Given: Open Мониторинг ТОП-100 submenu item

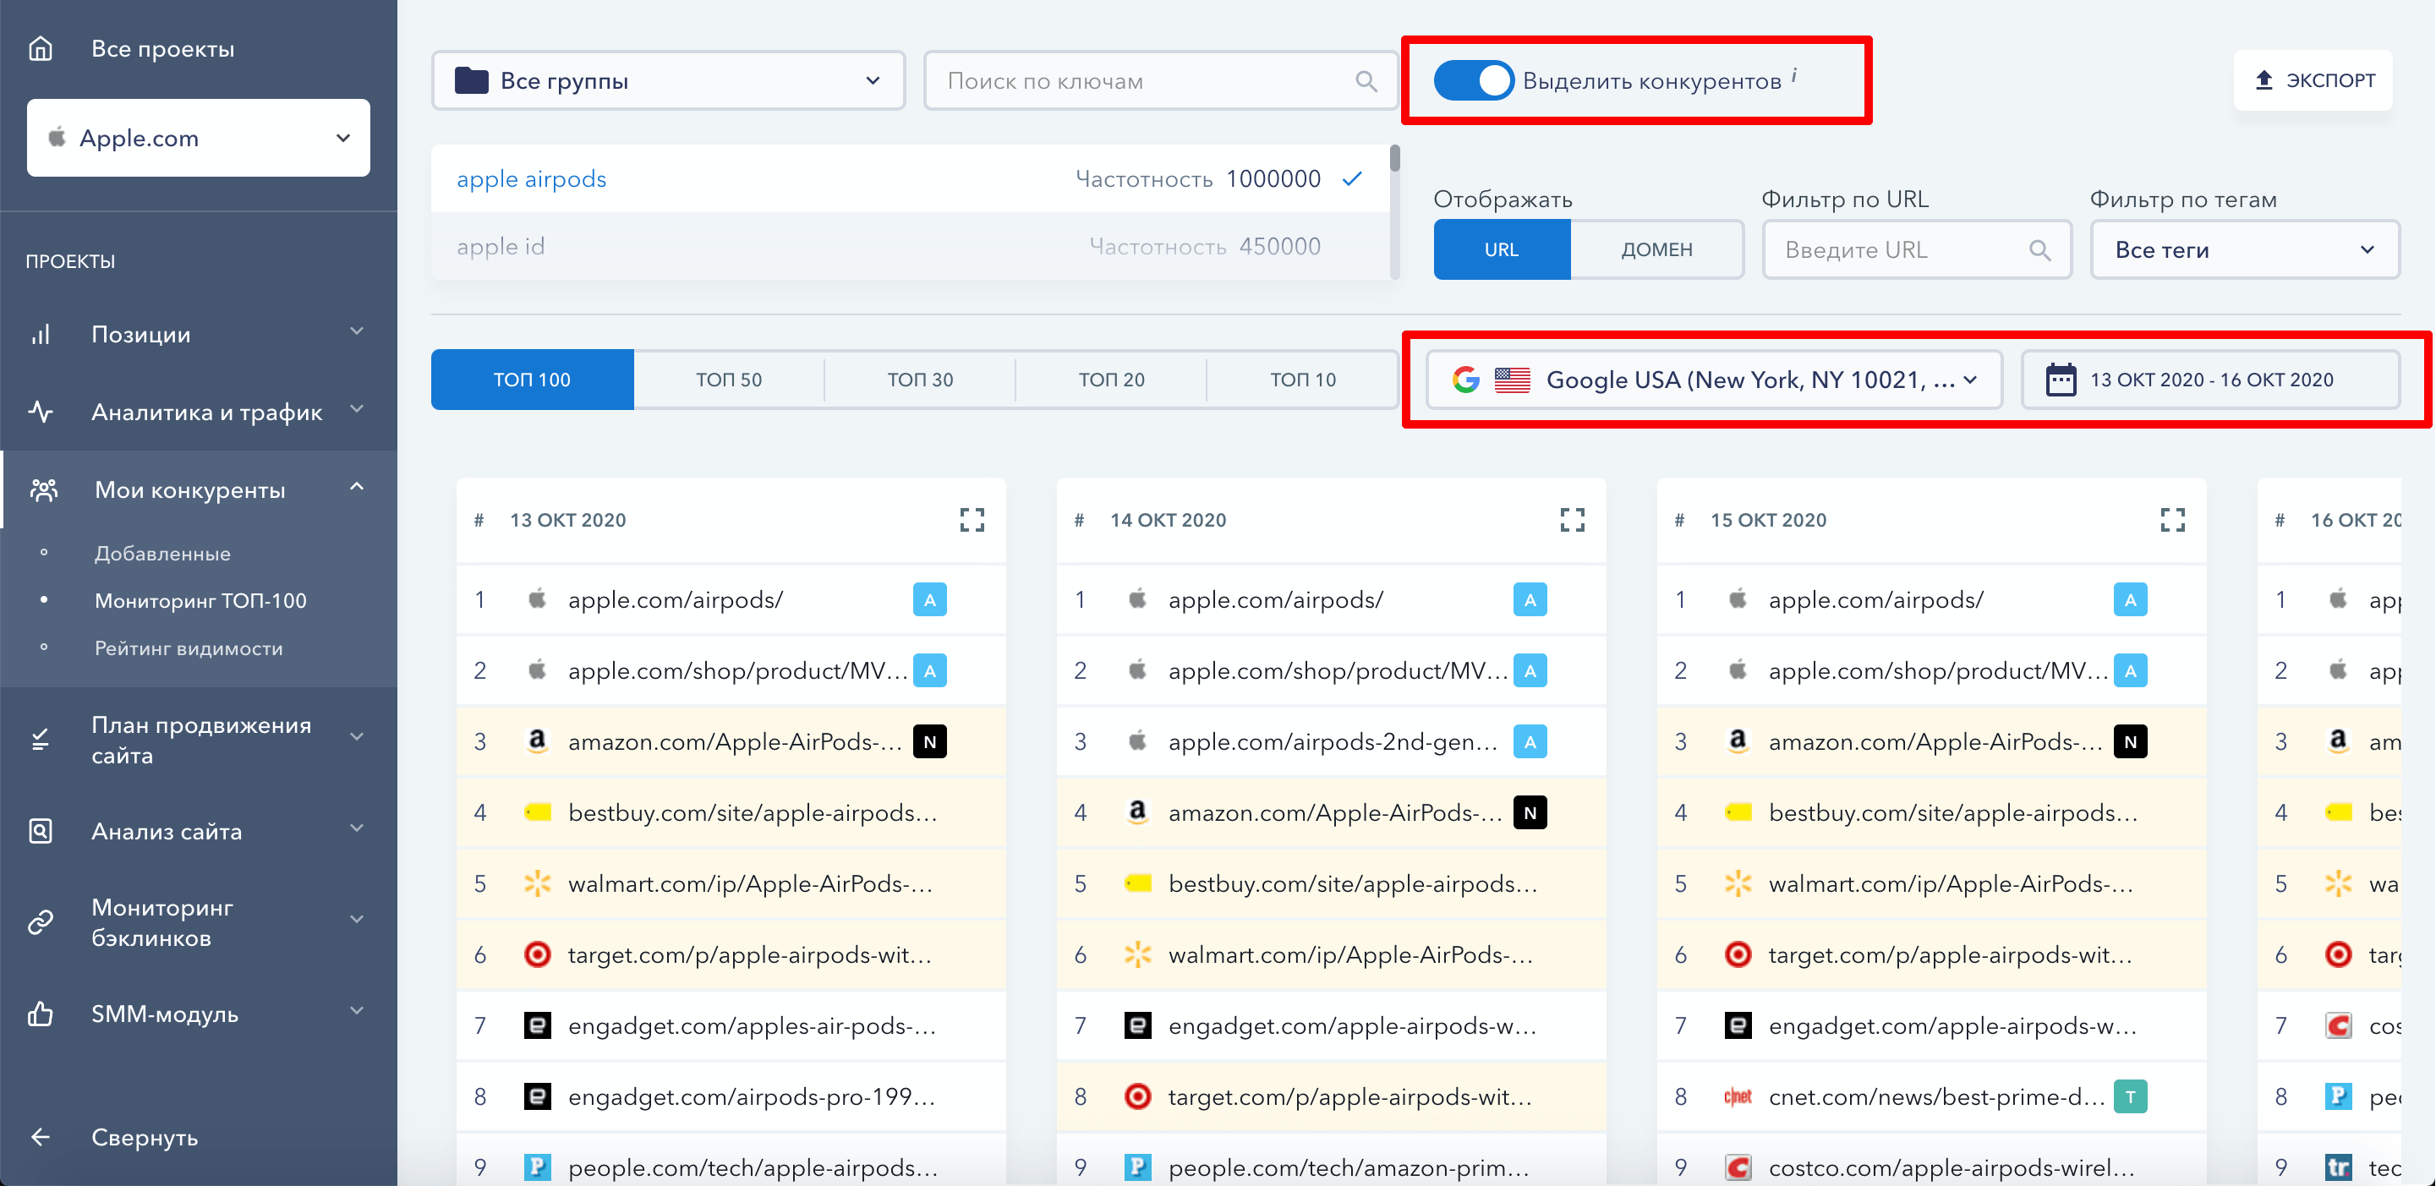Looking at the screenshot, I should coord(200,600).
